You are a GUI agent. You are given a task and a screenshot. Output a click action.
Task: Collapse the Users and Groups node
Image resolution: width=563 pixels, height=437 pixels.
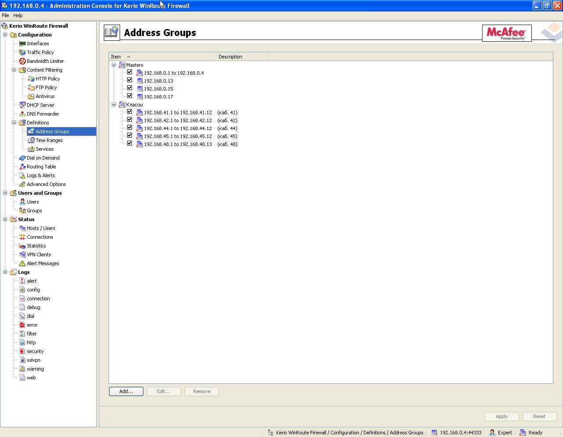pos(5,193)
